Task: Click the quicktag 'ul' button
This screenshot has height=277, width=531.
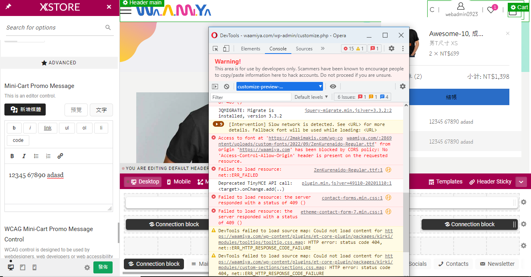Action: [x=67, y=128]
